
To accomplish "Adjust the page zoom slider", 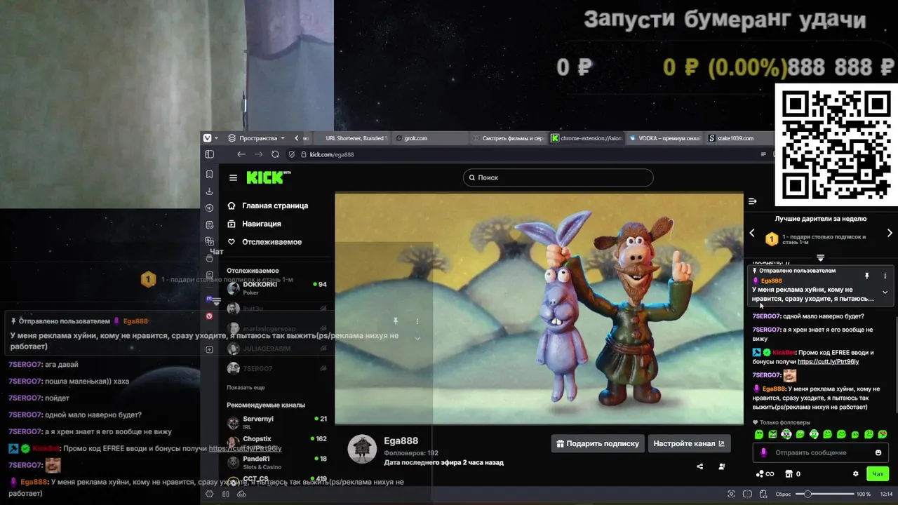I will pyautogui.click(x=826, y=494).
